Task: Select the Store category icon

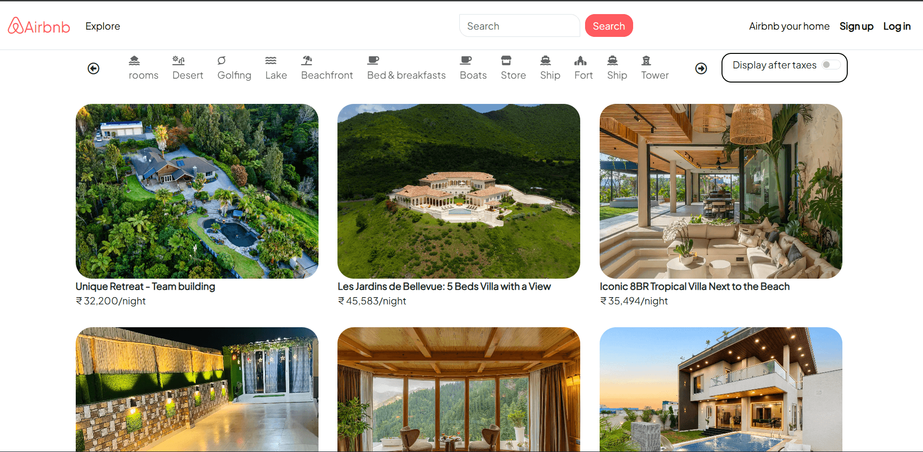Action: click(506, 61)
